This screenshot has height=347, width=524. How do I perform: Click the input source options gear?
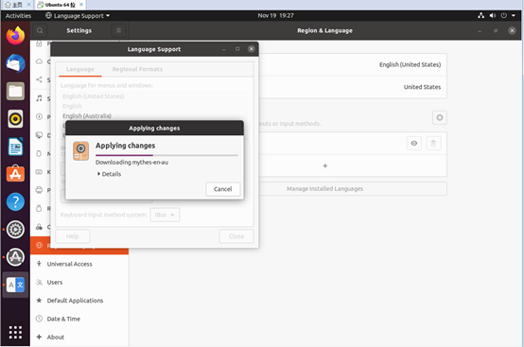click(440, 117)
